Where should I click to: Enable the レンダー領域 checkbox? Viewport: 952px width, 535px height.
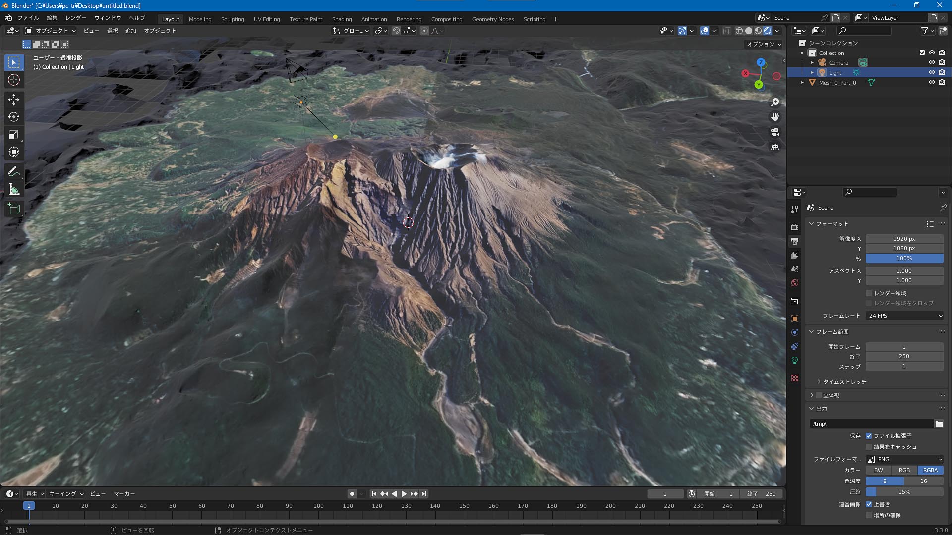pyautogui.click(x=869, y=293)
